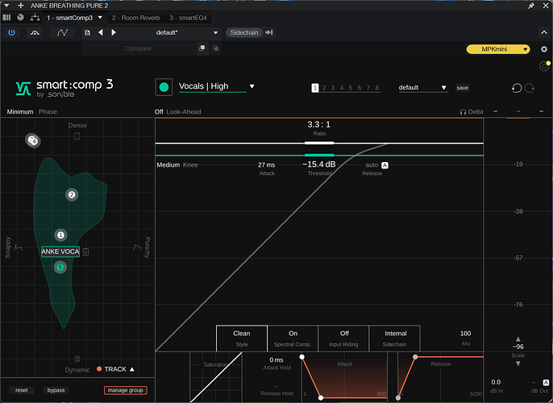
Task: Open the host settings gear icon
Action: click(x=544, y=49)
